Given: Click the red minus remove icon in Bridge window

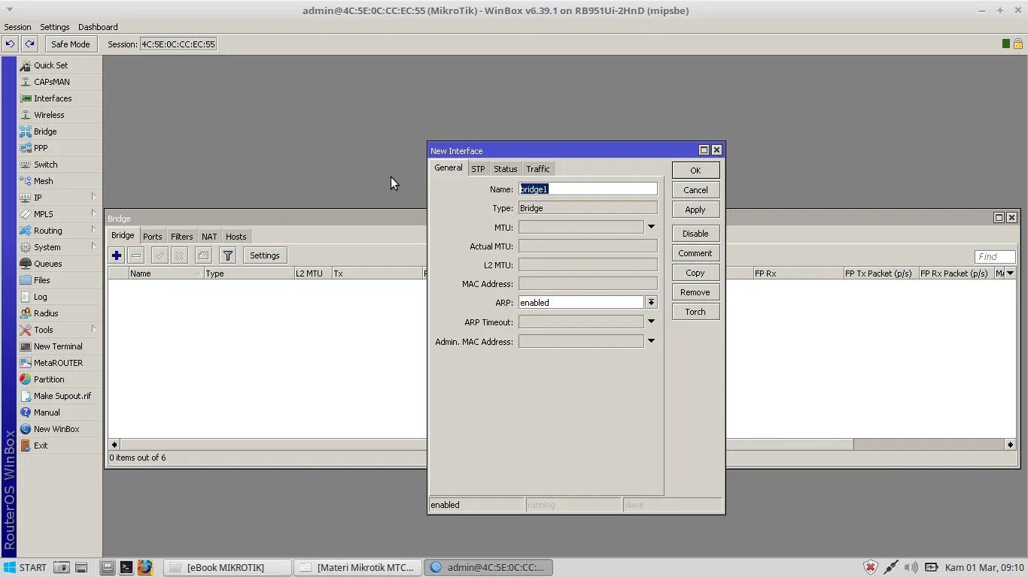Looking at the screenshot, I should click(x=136, y=255).
